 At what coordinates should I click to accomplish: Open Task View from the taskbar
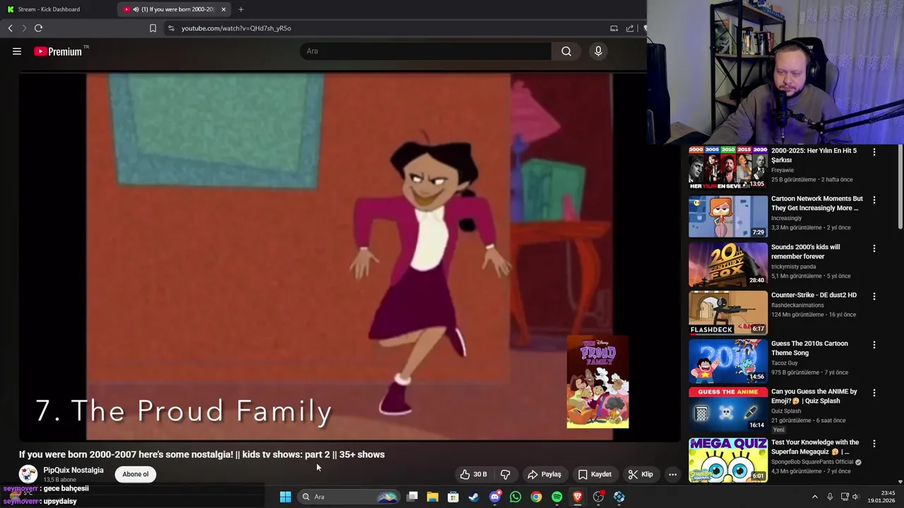[412, 497]
